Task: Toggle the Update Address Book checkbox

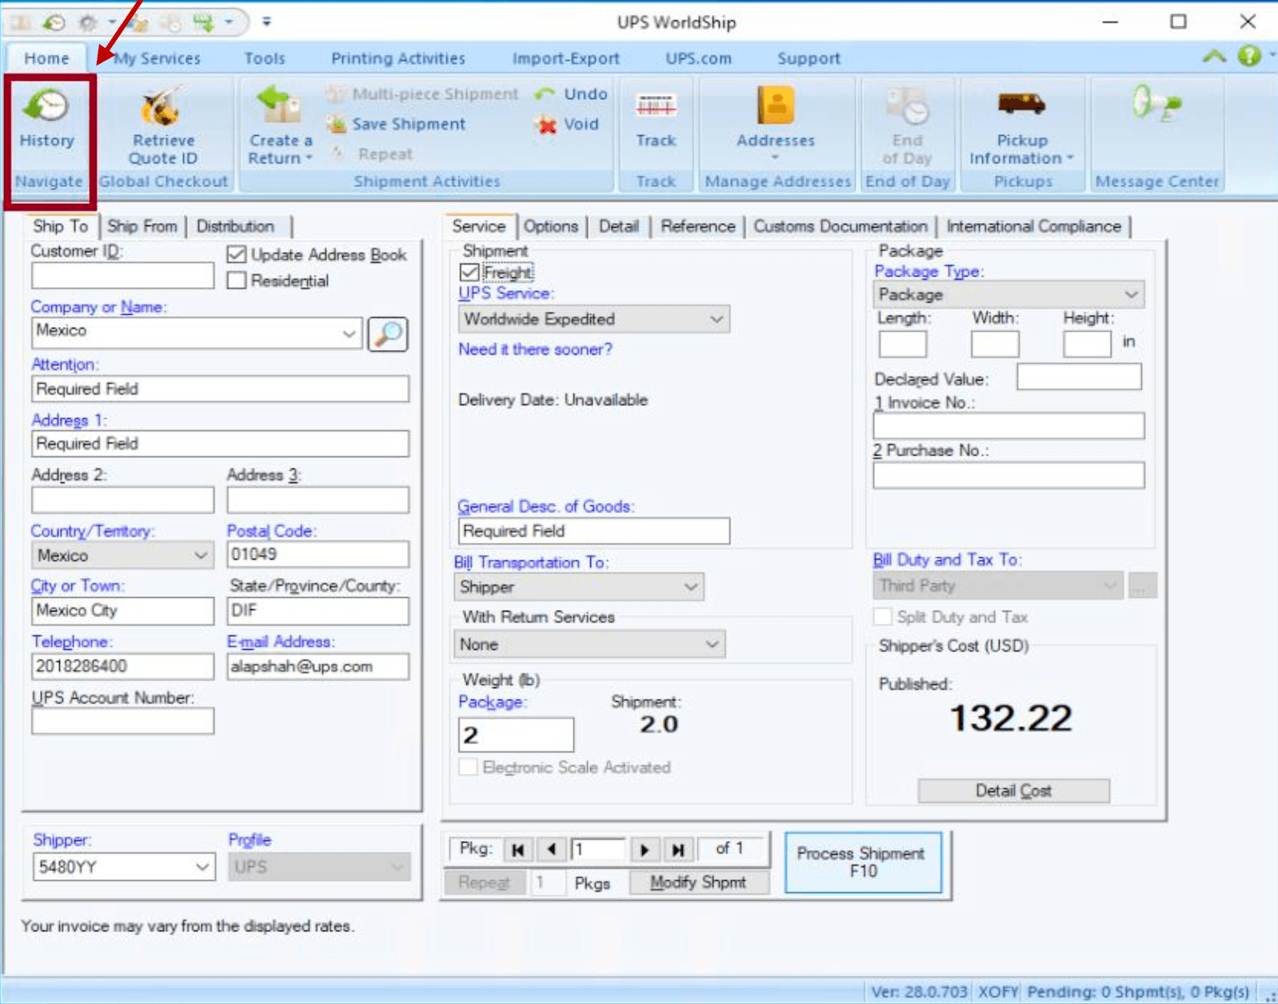Action: [x=236, y=255]
